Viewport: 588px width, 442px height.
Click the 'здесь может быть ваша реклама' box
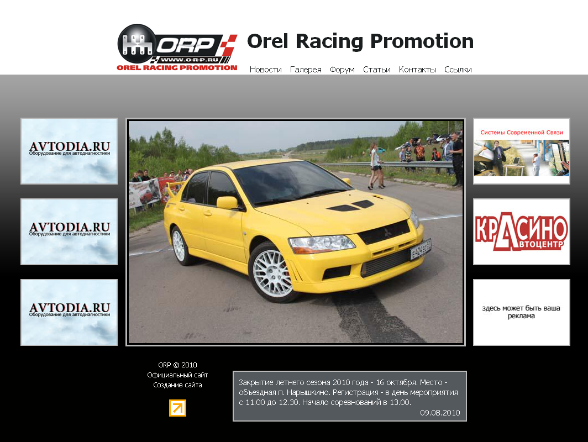coord(522,312)
